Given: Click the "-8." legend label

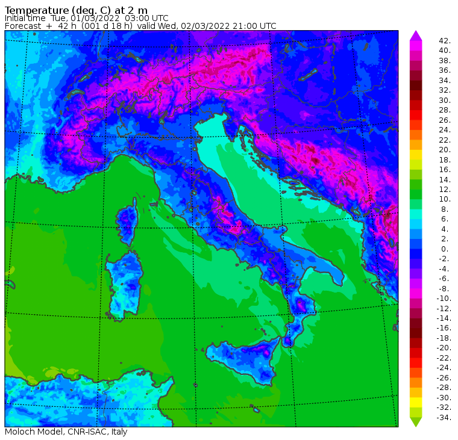Looking at the screenshot, I should [x=444, y=288].
